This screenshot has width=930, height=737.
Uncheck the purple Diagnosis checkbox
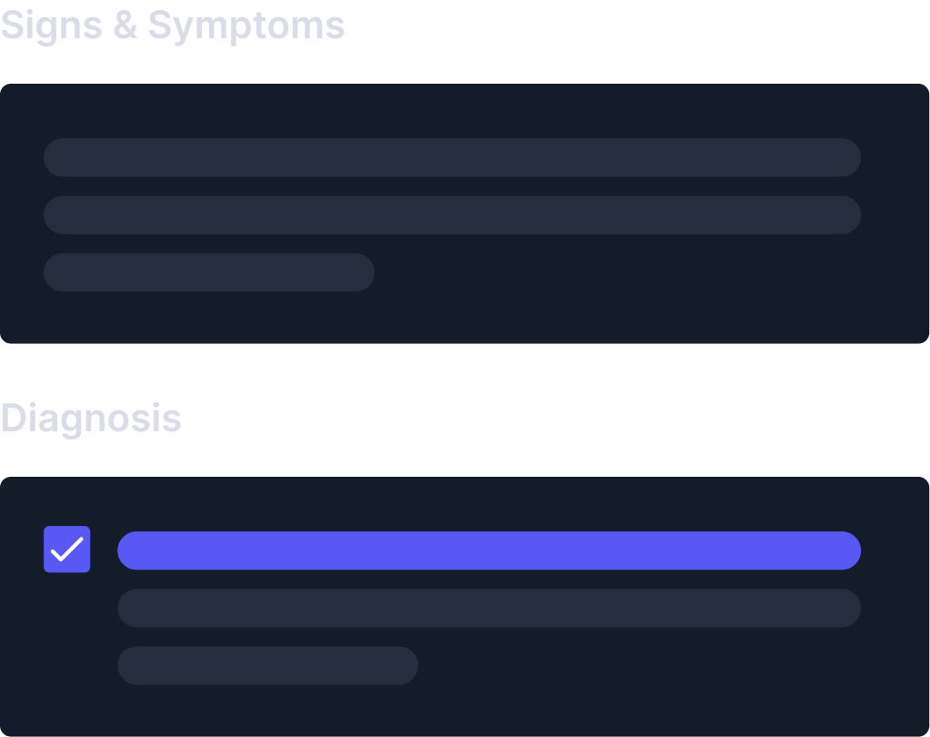[67, 550]
